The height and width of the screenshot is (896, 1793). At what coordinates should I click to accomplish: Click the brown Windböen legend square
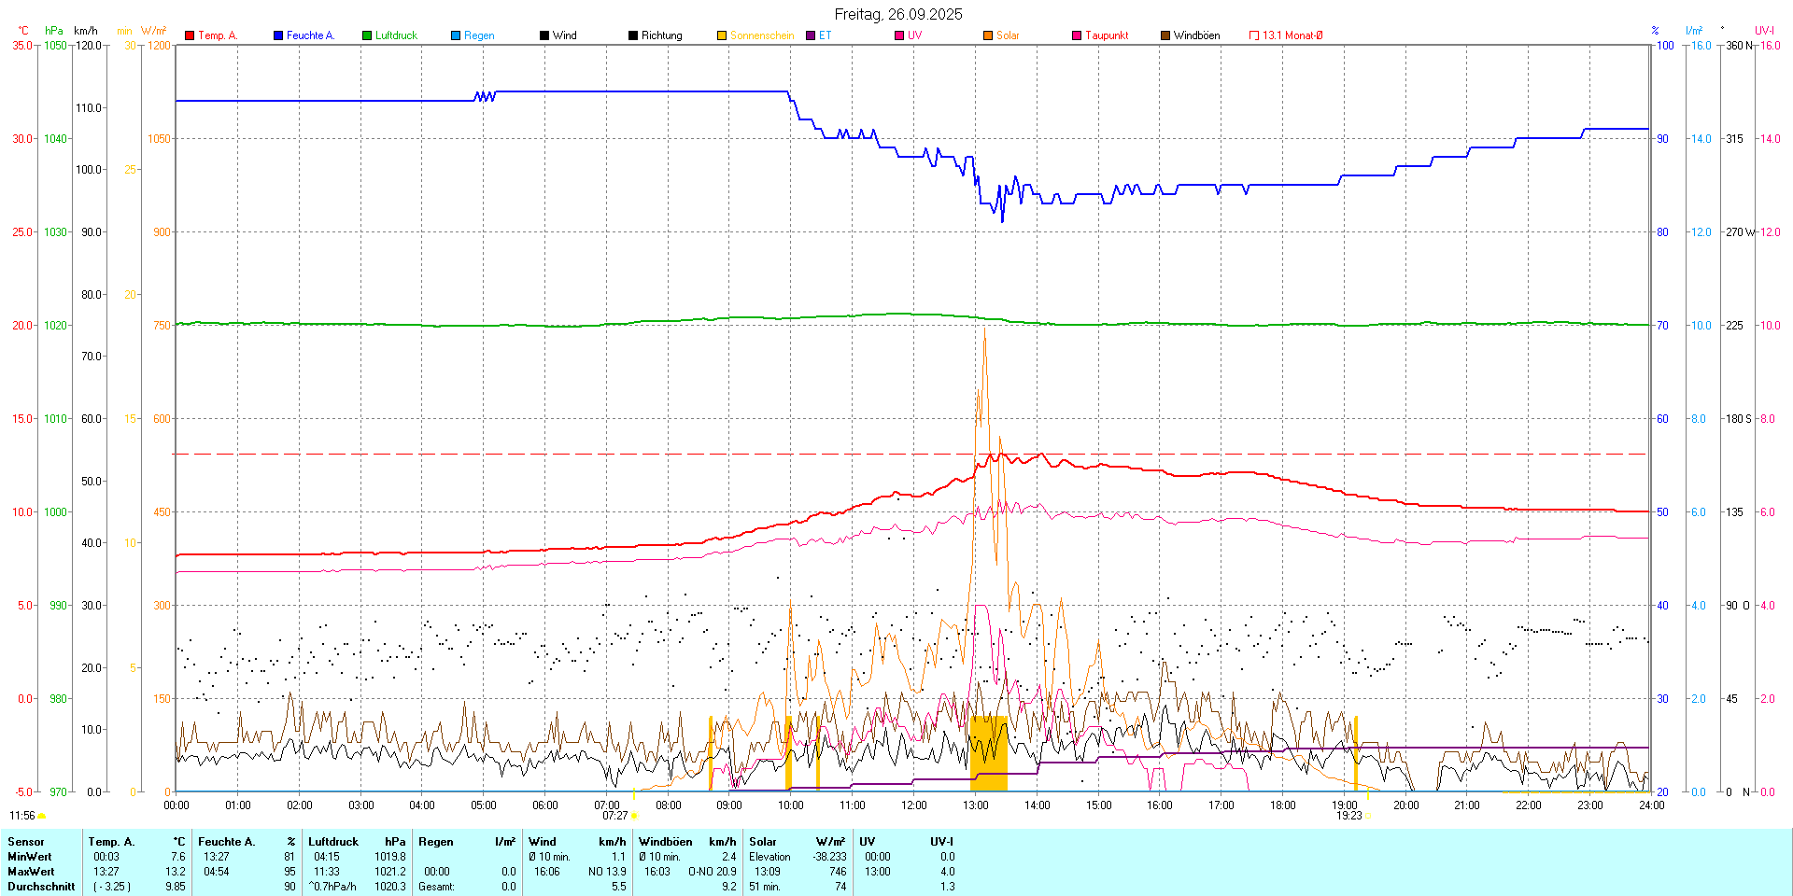click(x=1165, y=35)
